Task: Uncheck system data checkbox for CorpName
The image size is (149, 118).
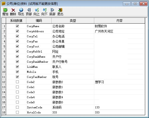Action: (17, 26)
